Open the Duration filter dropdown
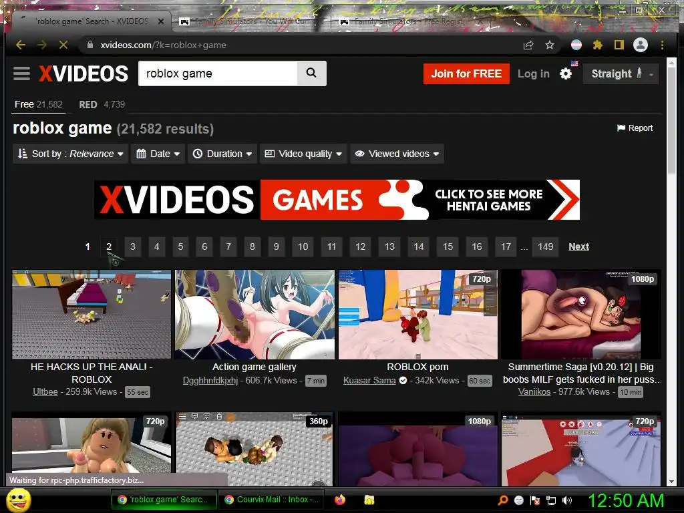The height and width of the screenshot is (513, 684). (222, 154)
